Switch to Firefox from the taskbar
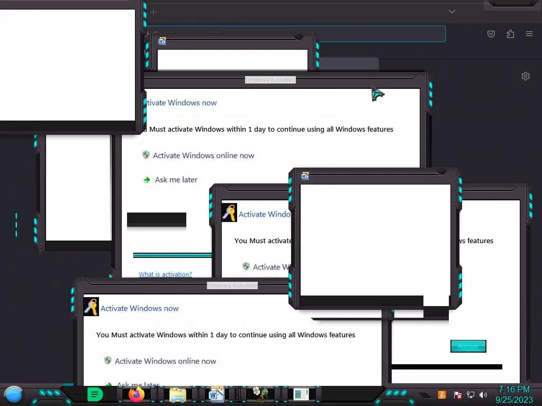The height and width of the screenshot is (406, 542). click(137, 394)
